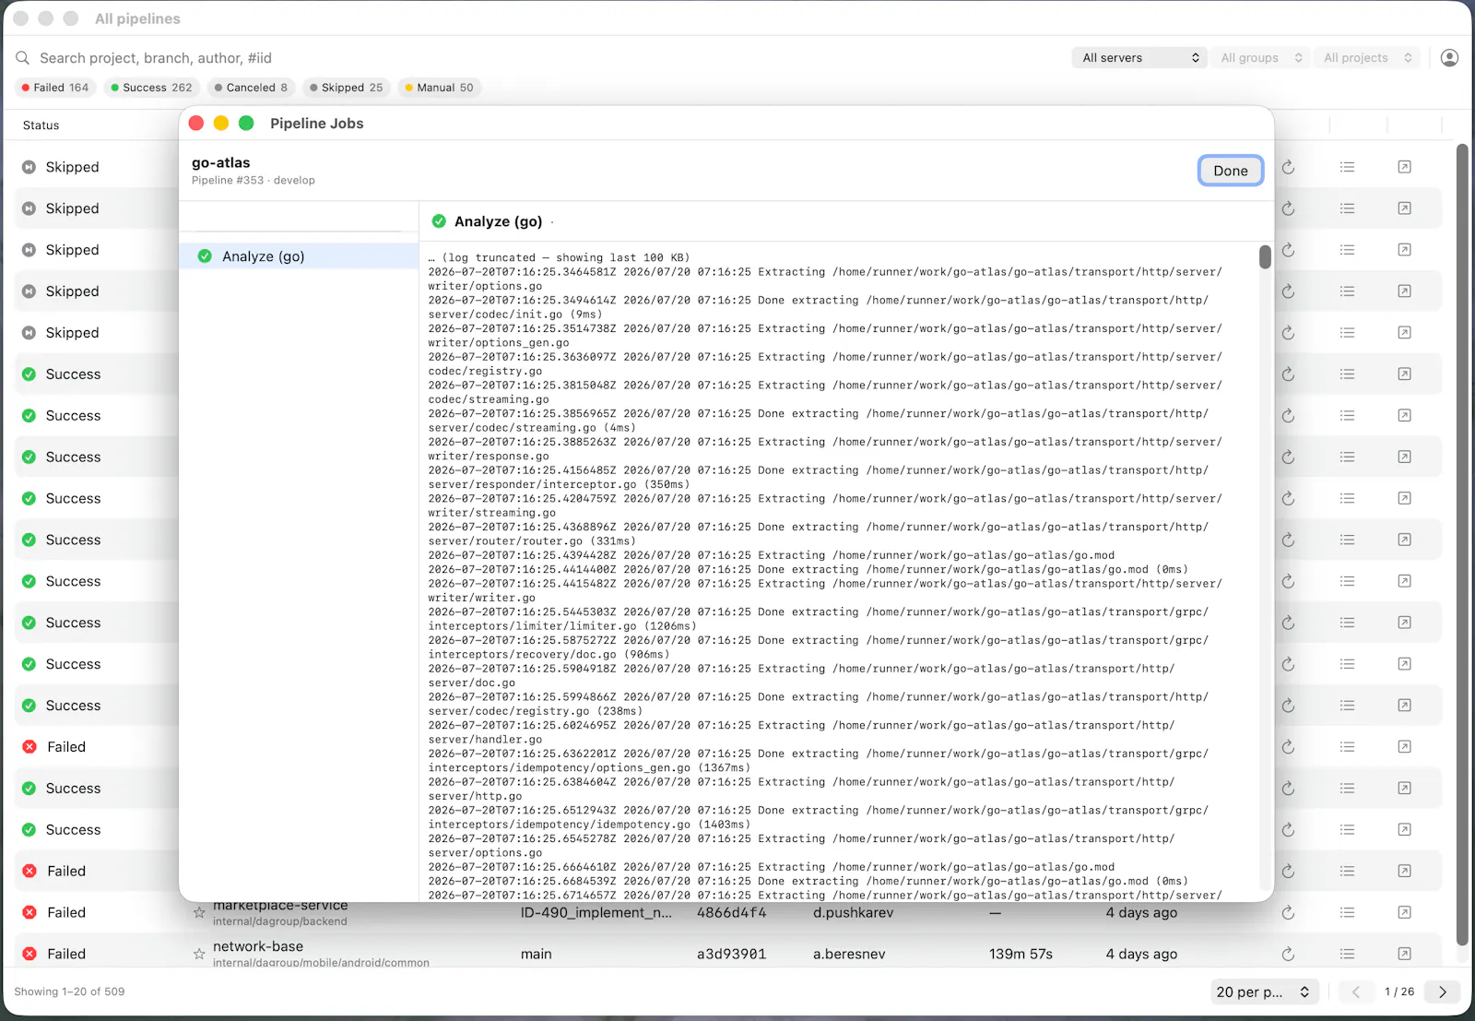Click the "1 / 26" page indicator
The image size is (1475, 1021).
tap(1399, 991)
